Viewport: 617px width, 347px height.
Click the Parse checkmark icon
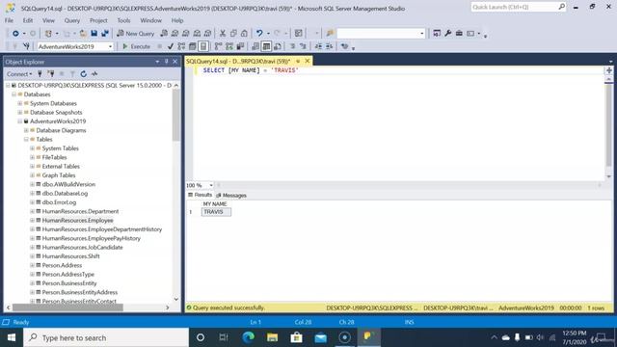(x=171, y=46)
